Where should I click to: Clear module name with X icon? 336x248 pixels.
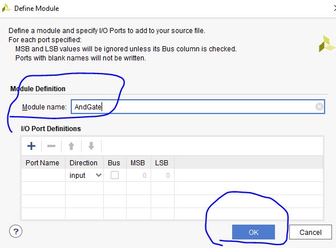[319, 107]
